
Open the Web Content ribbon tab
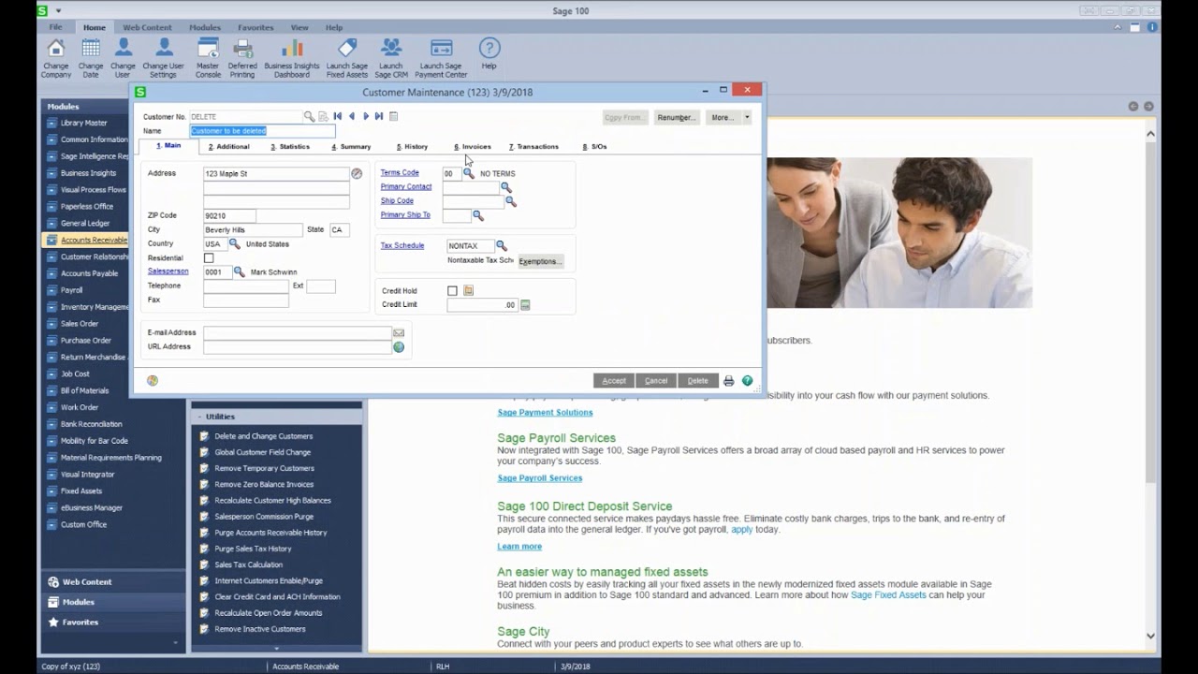(147, 27)
